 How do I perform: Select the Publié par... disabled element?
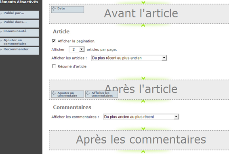[x=19, y=15]
